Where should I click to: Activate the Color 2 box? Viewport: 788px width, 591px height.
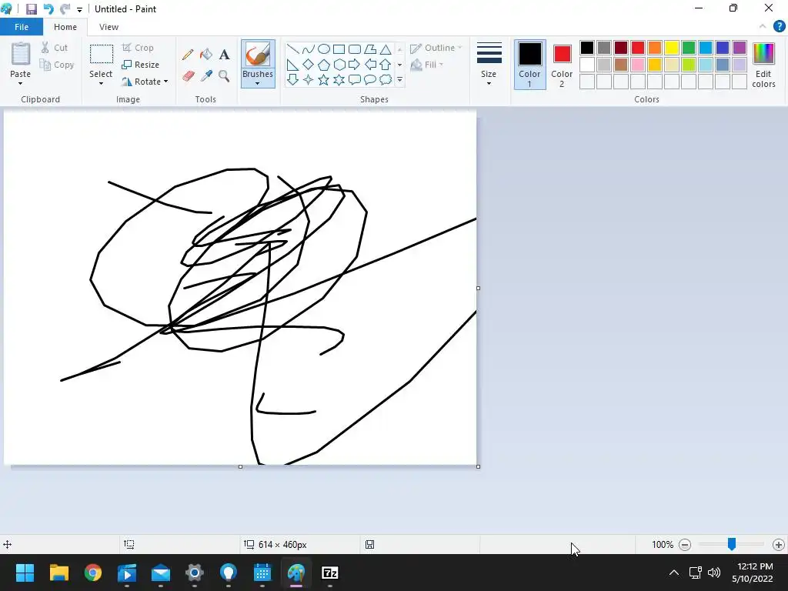coord(562,65)
